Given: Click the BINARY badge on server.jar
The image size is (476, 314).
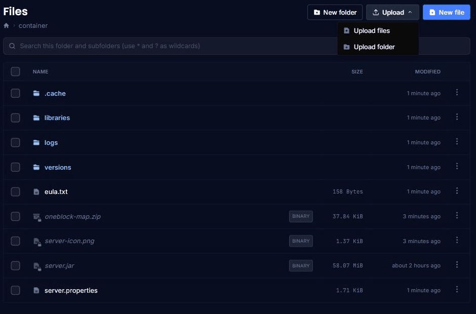Looking at the screenshot, I should click(301, 266).
